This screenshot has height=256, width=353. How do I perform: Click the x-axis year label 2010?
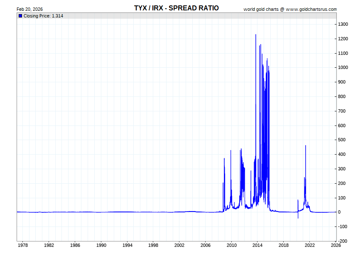point(232,245)
